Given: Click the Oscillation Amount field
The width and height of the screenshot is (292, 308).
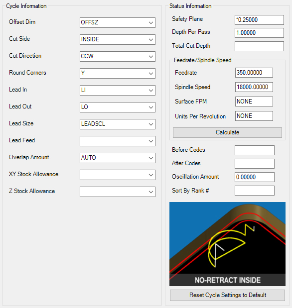Looking at the screenshot, I should click(255, 177).
